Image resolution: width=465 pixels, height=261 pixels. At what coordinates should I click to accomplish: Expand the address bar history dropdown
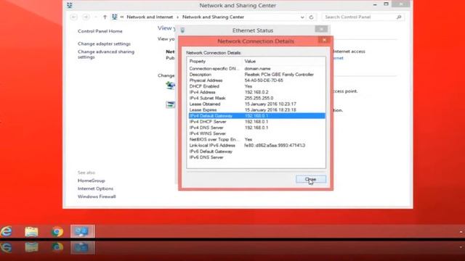point(302,17)
